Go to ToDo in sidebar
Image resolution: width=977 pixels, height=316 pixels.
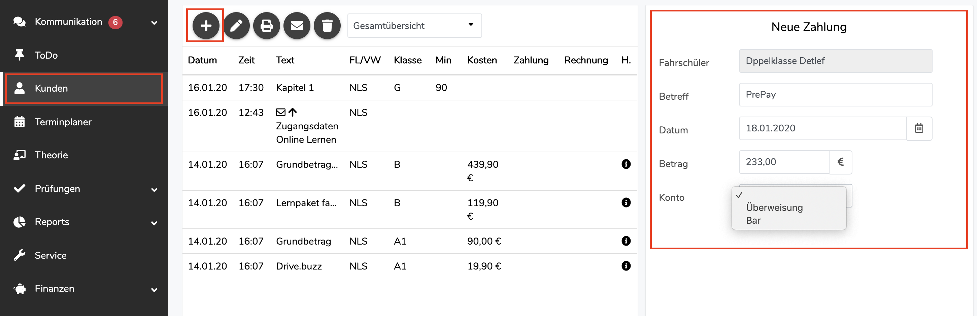(46, 55)
